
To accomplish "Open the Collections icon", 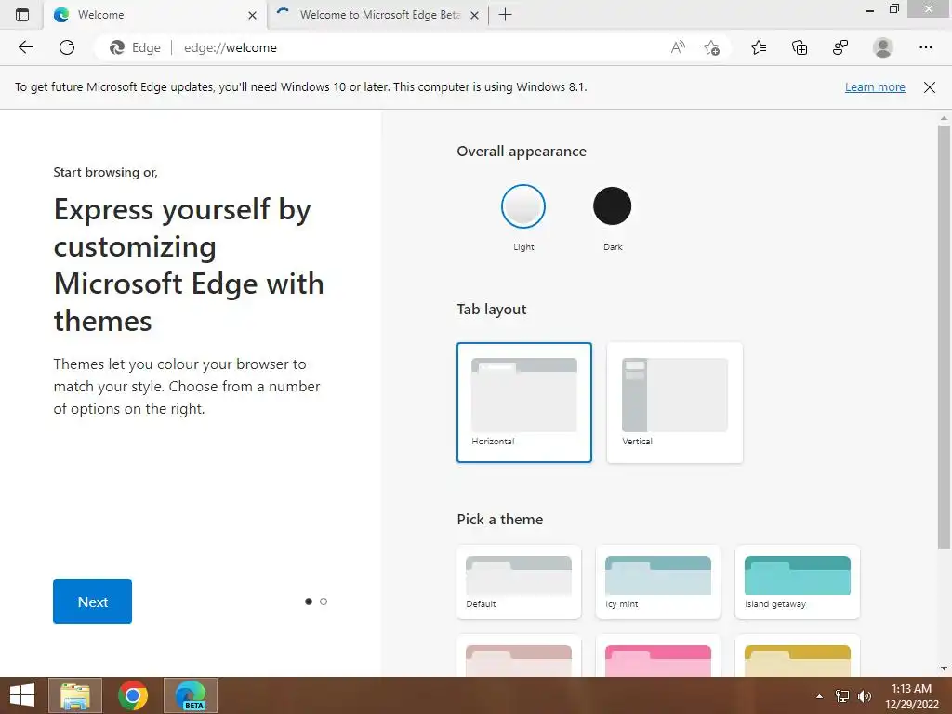I will [x=800, y=47].
